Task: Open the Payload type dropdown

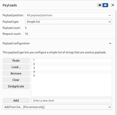Action: 69,22
